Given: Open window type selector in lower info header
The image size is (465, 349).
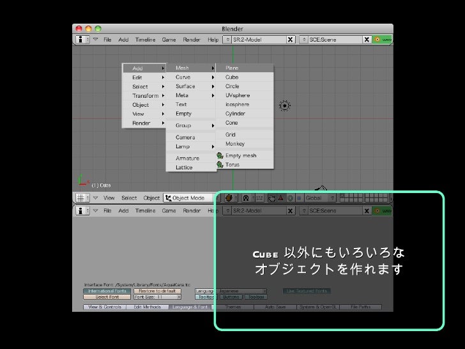Looking at the screenshot, I should pyautogui.click(x=82, y=210).
